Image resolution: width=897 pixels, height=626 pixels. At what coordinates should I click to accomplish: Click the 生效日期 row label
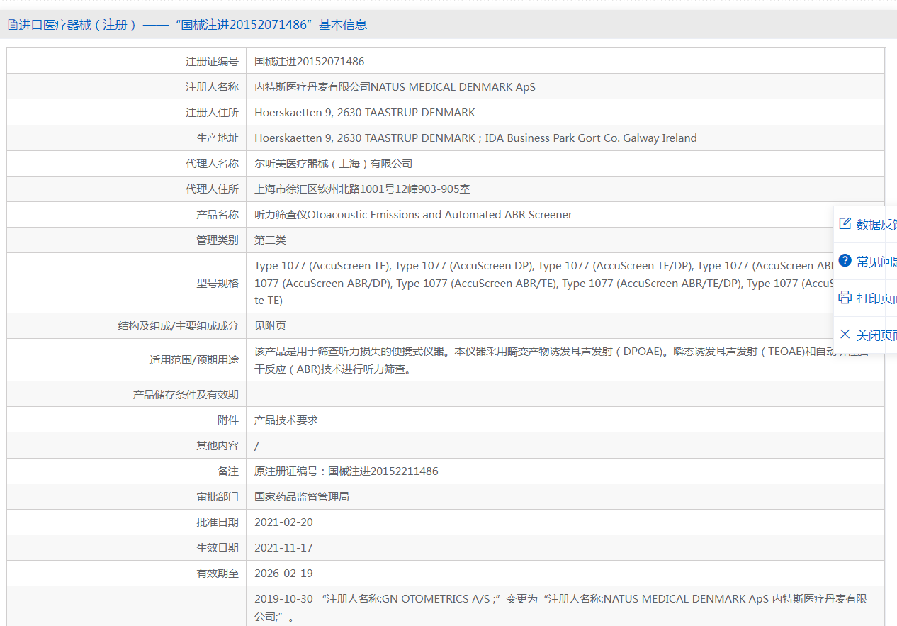point(218,548)
